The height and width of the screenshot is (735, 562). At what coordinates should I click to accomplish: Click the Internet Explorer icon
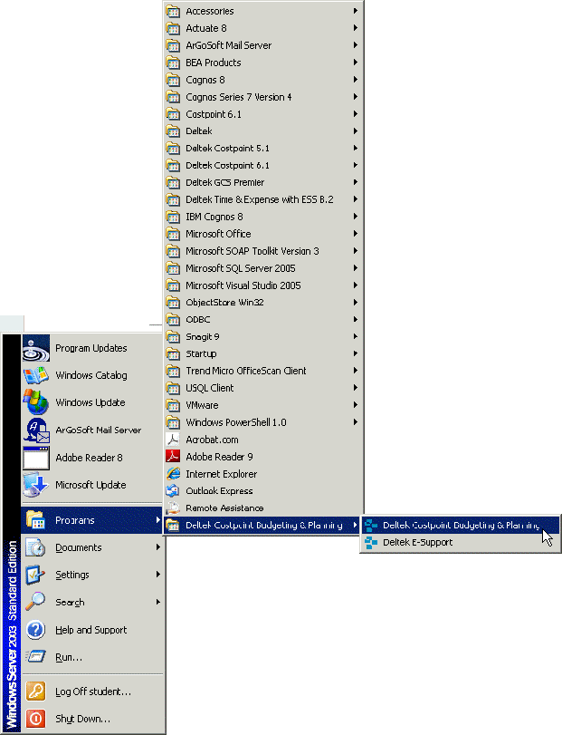(x=173, y=474)
